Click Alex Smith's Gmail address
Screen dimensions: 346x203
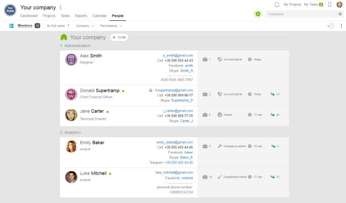tap(178, 54)
